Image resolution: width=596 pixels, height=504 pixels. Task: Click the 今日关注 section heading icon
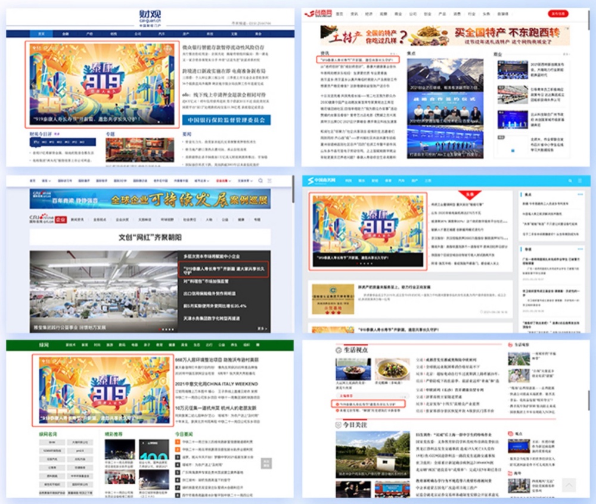(339, 424)
